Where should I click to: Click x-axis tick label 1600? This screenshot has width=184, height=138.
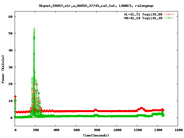[179, 130]
